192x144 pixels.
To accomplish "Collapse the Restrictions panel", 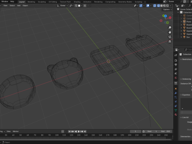I will pos(181,59).
